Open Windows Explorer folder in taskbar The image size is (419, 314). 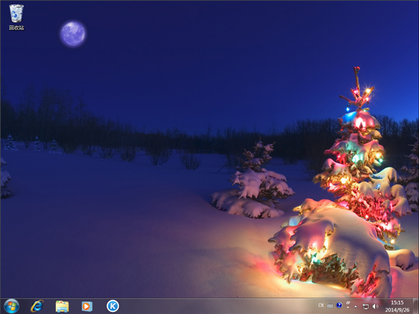point(62,306)
